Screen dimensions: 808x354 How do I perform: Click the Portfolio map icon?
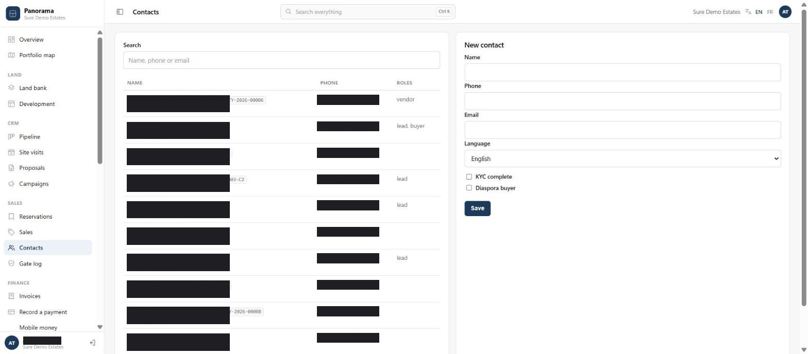pyautogui.click(x=11, y=55)
